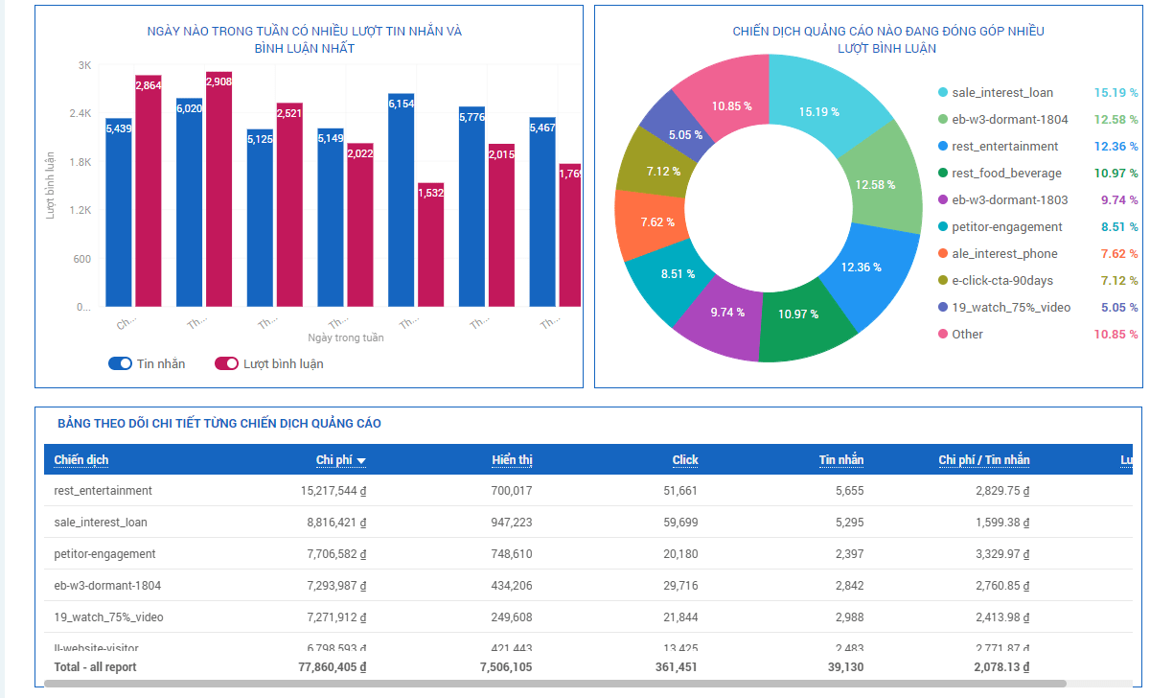This screenshot has height=698, width=1173.
Task: Click the Total - all report row label
Action: [x=96, y=667]
